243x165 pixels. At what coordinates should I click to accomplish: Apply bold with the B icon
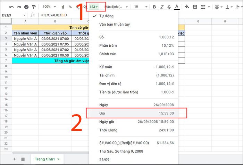point(154,7)
